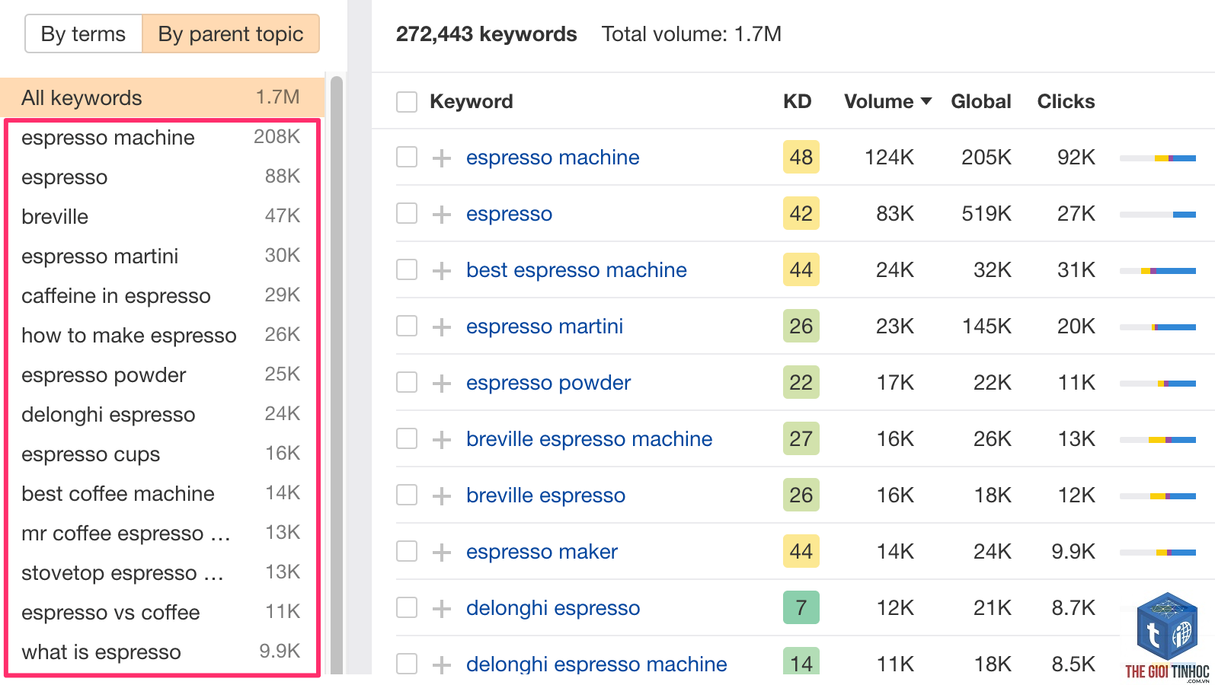Check the breville espresso checkbox
1215x685 pixels.
[407, 495]
